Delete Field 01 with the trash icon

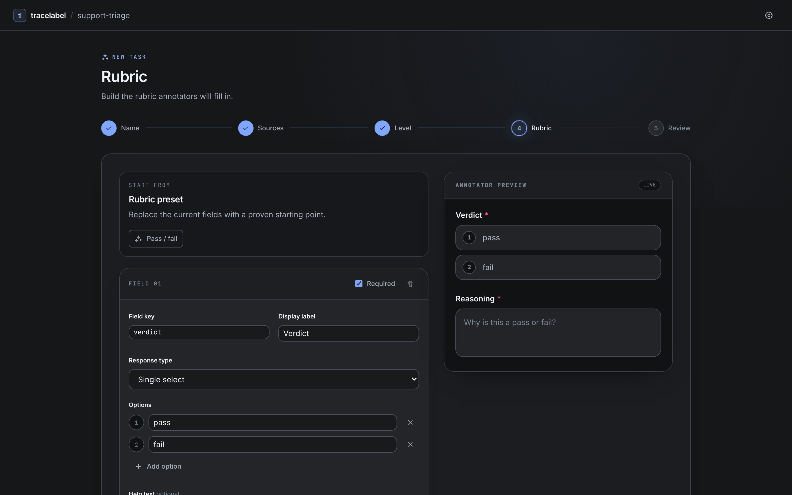point(410,284)
